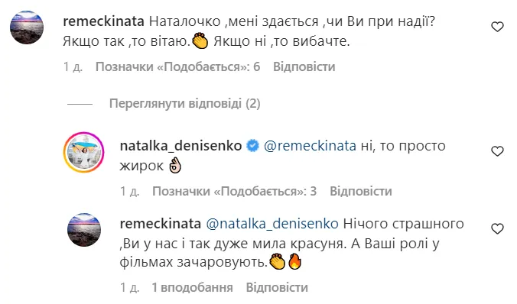Like the first remeckinata comment with heart

pos(497,27)
